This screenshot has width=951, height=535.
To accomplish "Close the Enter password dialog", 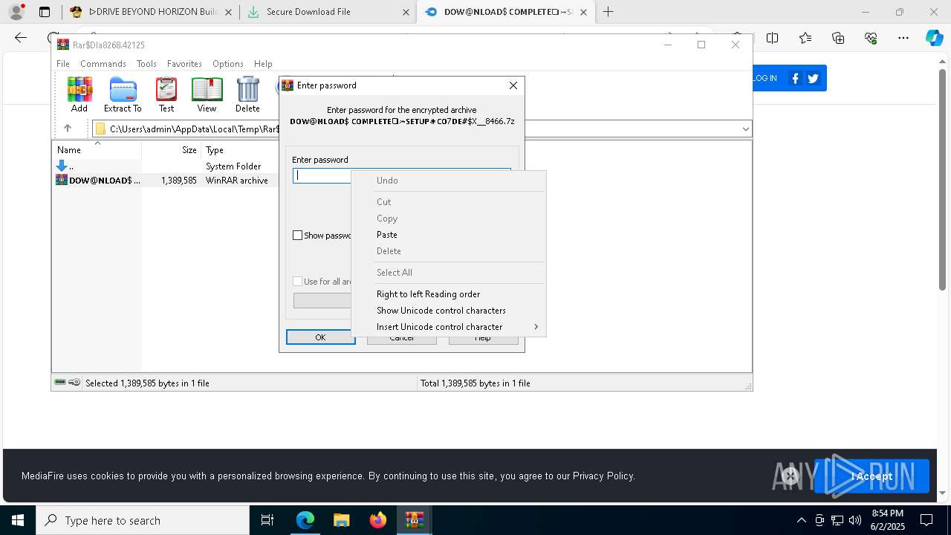I will pyautogui.click(x=513, y=85).
